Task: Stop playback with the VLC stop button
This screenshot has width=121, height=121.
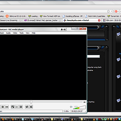Action: pyautogui.click(x=3, y=107)
